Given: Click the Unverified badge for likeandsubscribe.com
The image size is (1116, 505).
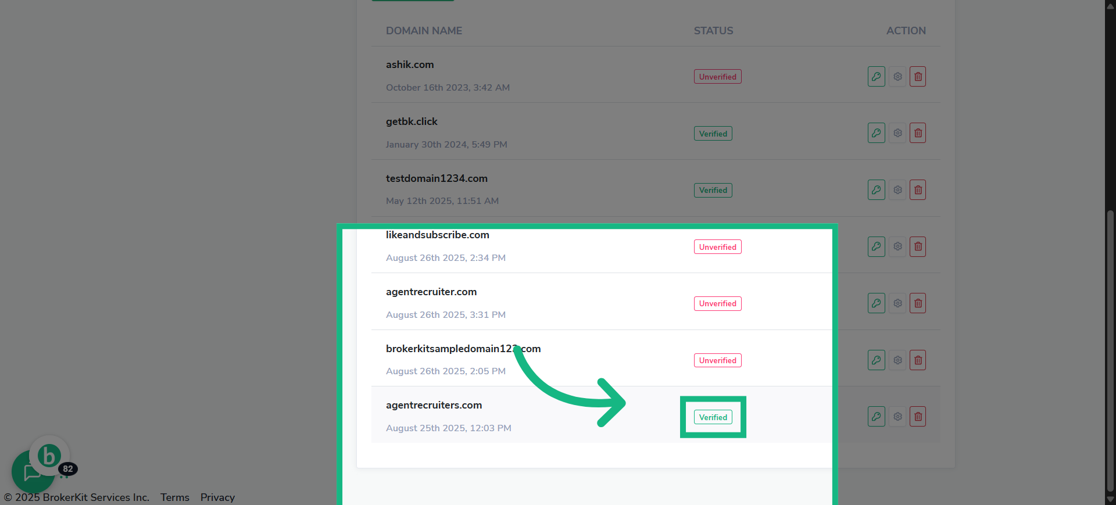Looking at the screenshot, I should 717,247.
